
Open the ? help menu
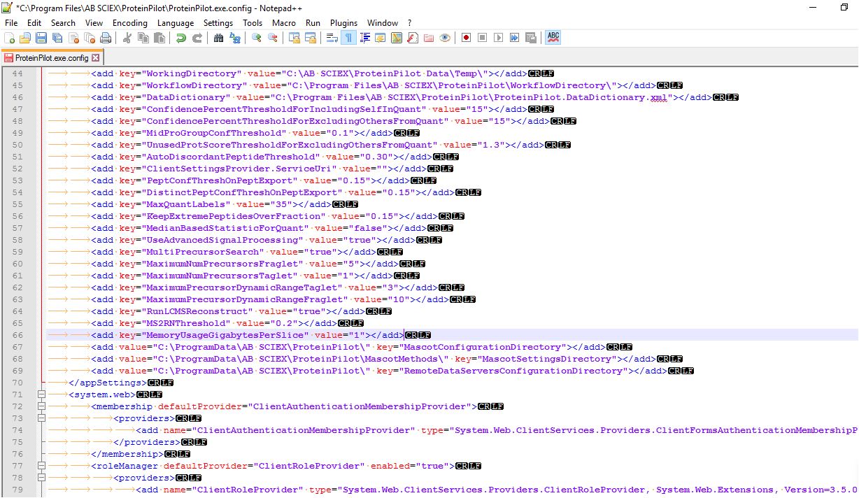[410, 23]
